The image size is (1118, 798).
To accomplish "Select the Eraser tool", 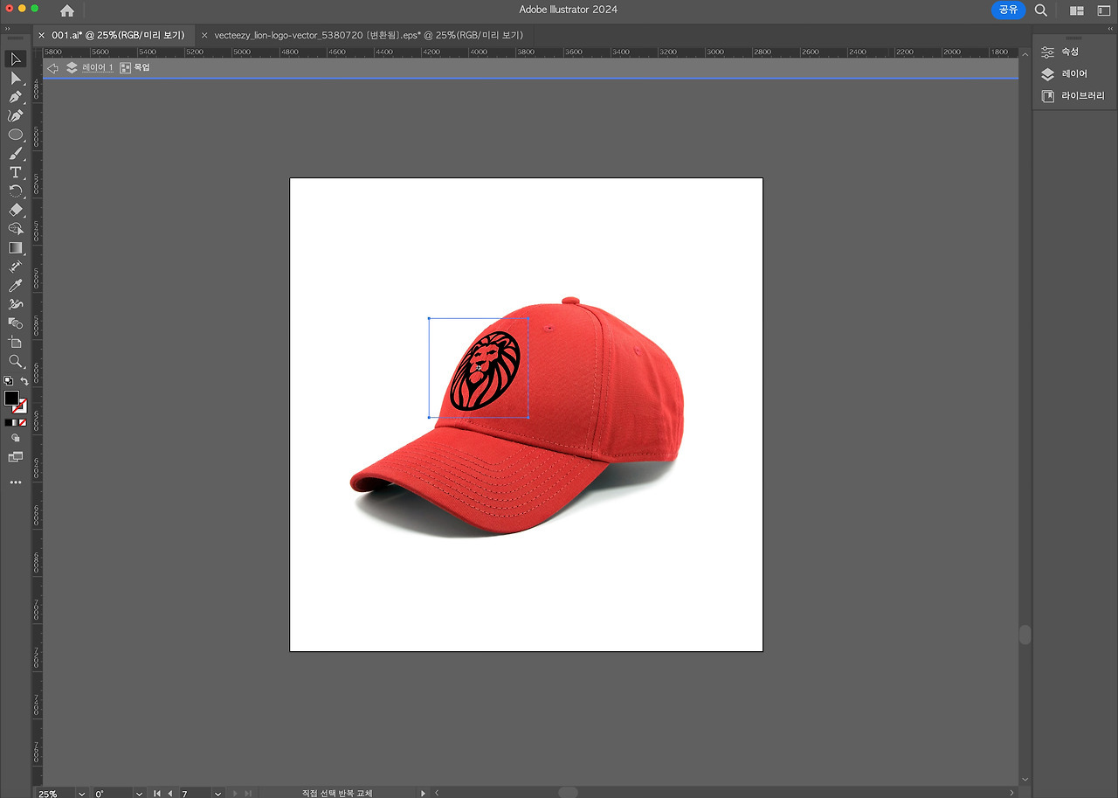I will tap(15, 210).
